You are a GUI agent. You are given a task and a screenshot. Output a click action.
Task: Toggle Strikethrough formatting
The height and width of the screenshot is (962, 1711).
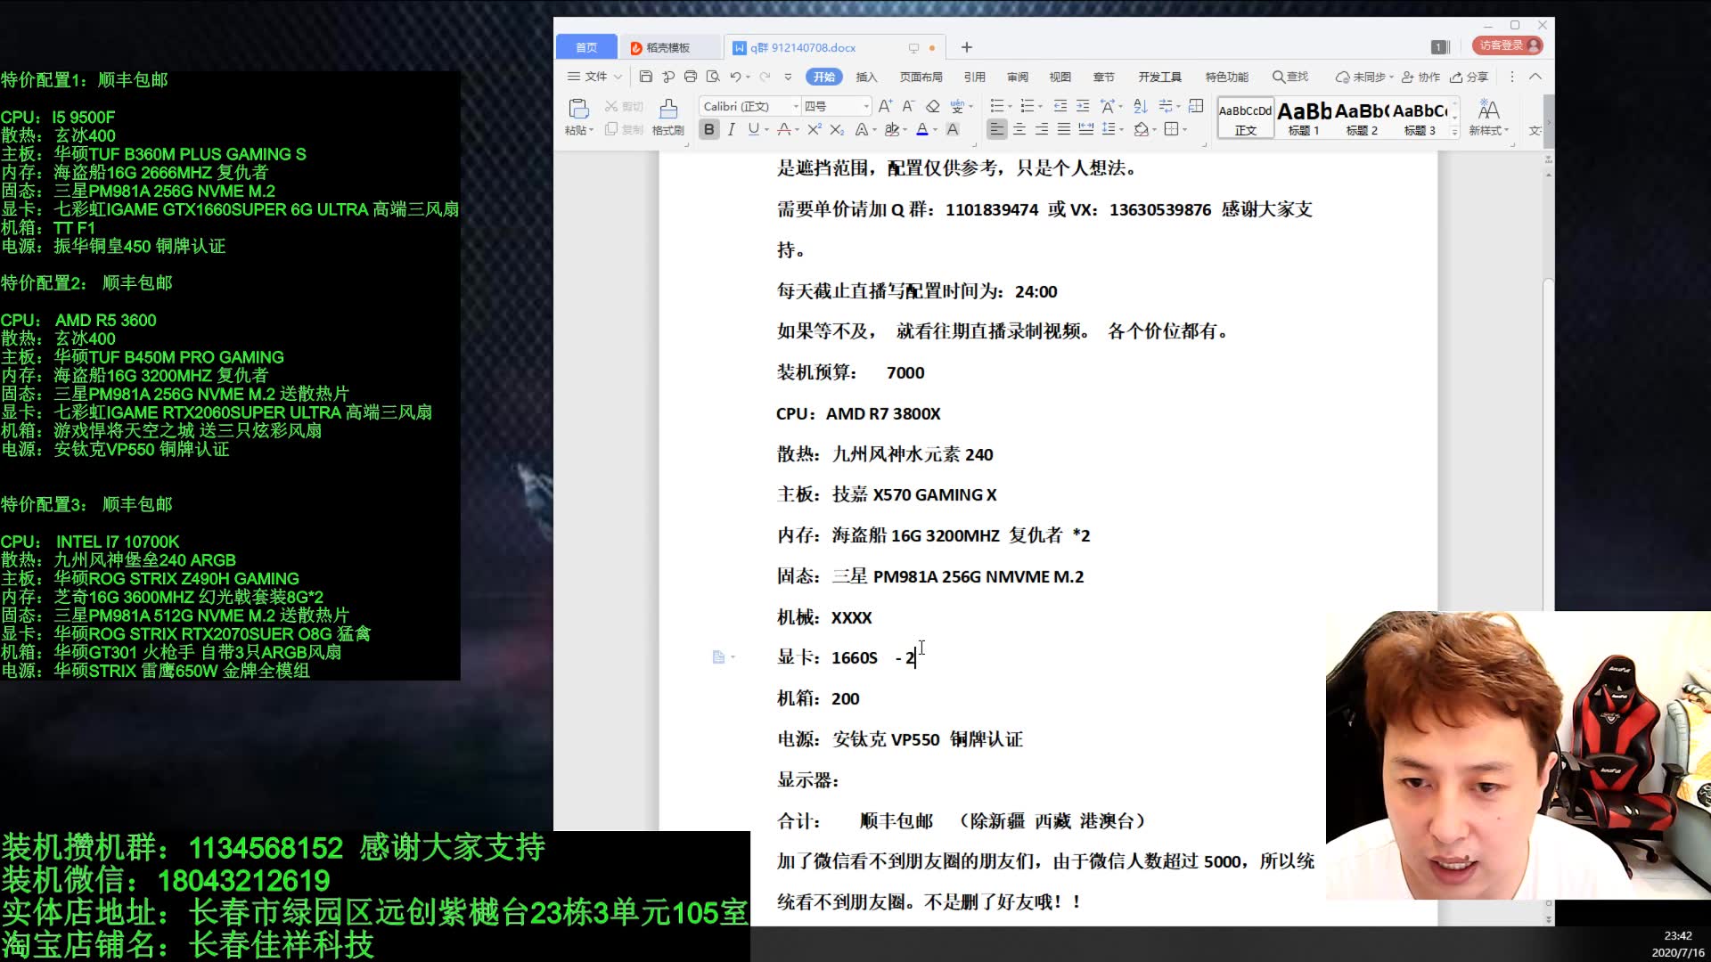[782, 129]
